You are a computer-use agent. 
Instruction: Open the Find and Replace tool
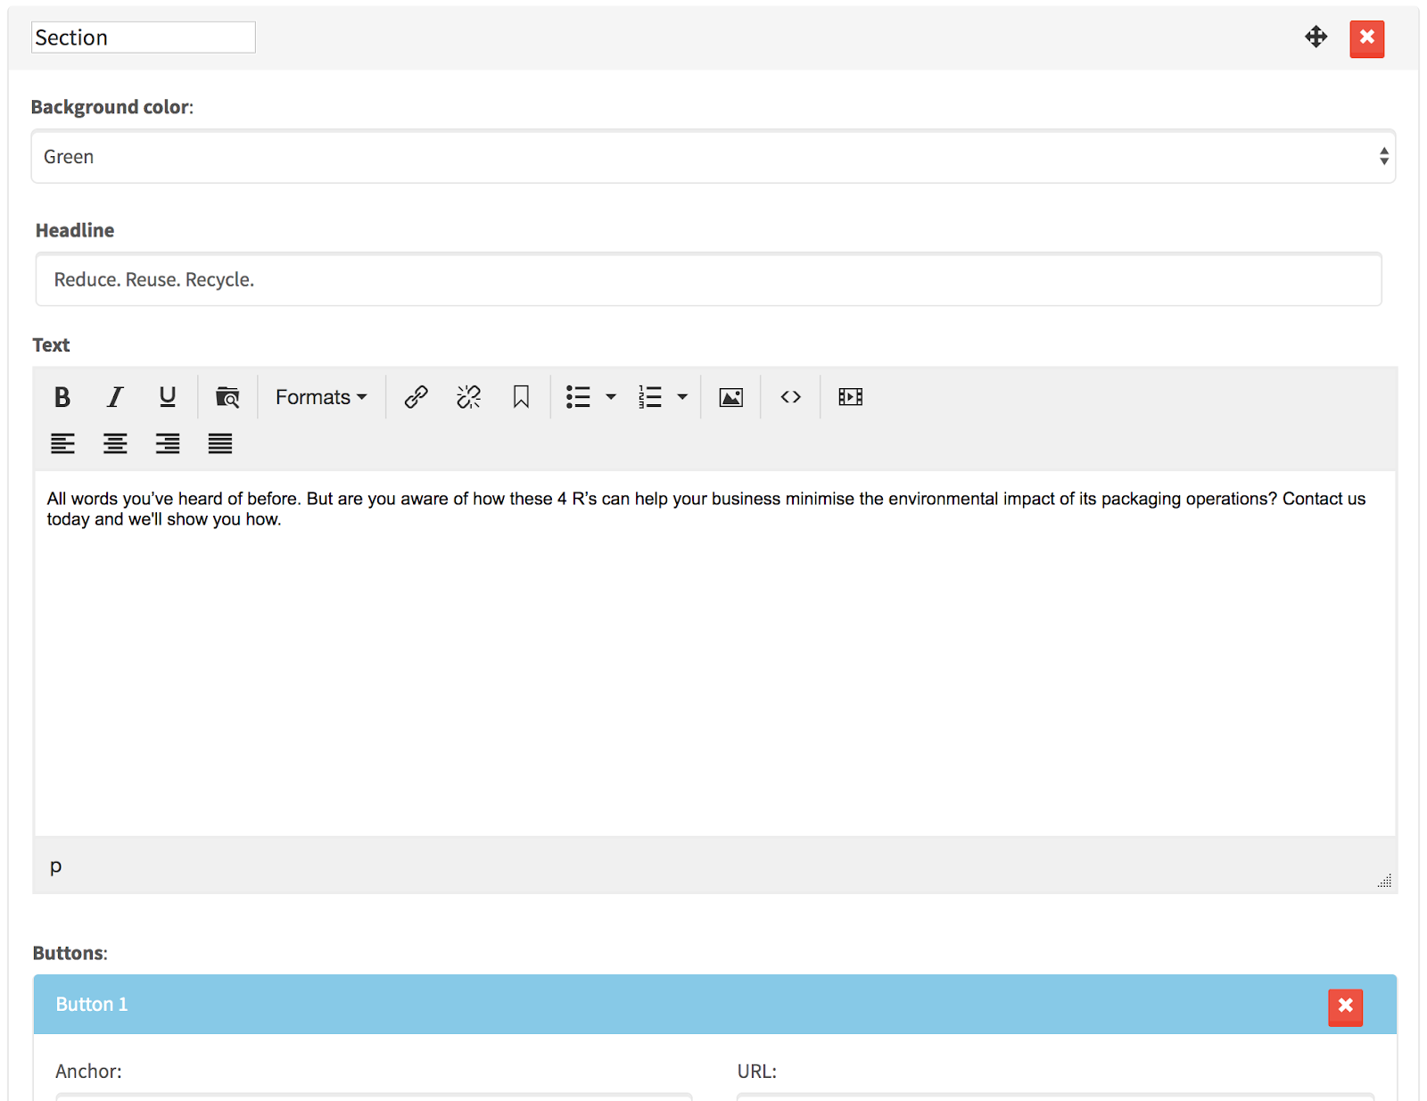click(227, 396)
